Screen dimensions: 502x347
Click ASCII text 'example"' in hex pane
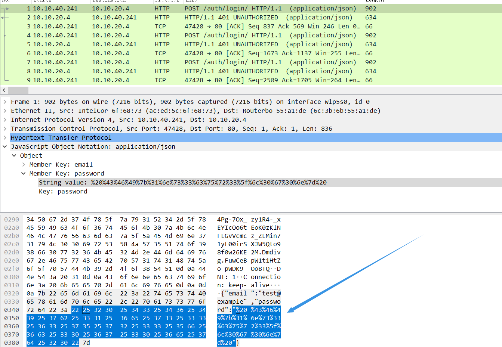point(232,301)
